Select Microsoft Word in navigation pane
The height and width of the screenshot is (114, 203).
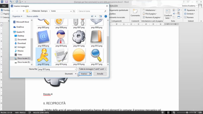[x=21, y=22]
